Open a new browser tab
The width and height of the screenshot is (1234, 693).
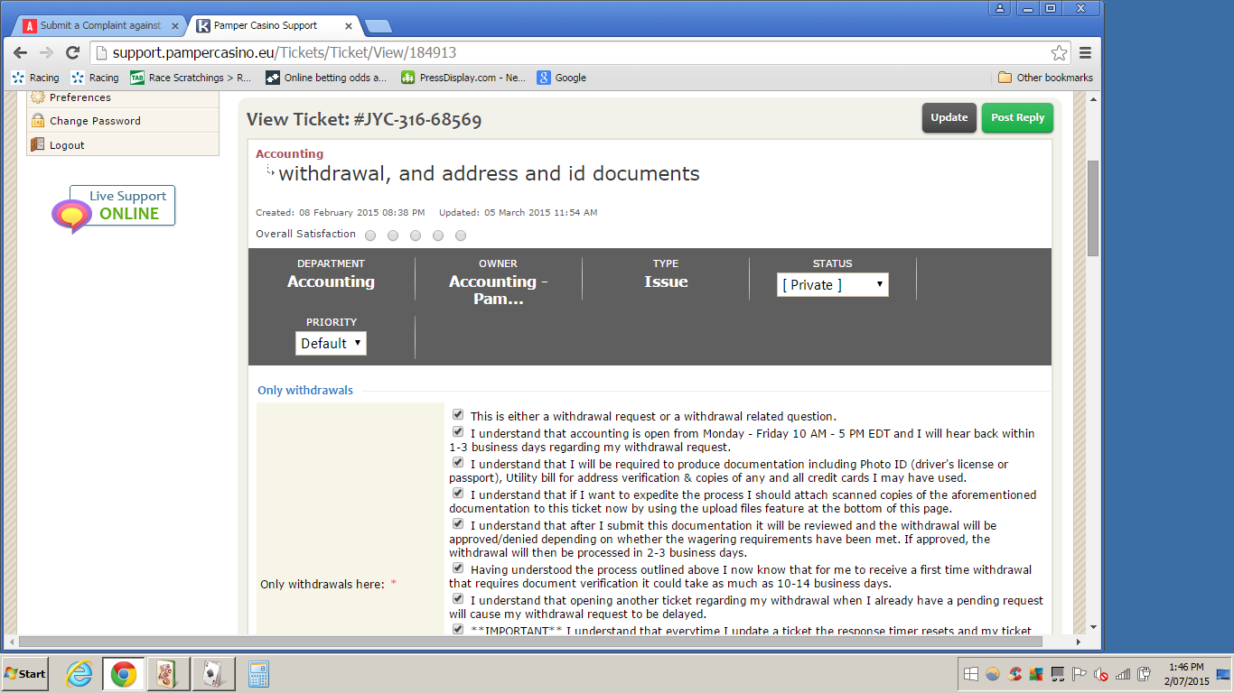[378, 26]
